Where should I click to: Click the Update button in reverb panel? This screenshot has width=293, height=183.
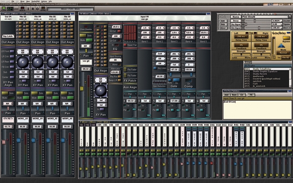(287, 24)
